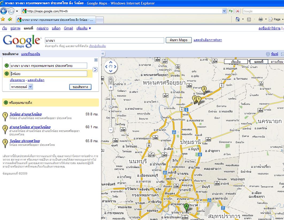Expand the address bar history dropdown
This screenshot has width=284, height=220.
click(x=224, y=11)
